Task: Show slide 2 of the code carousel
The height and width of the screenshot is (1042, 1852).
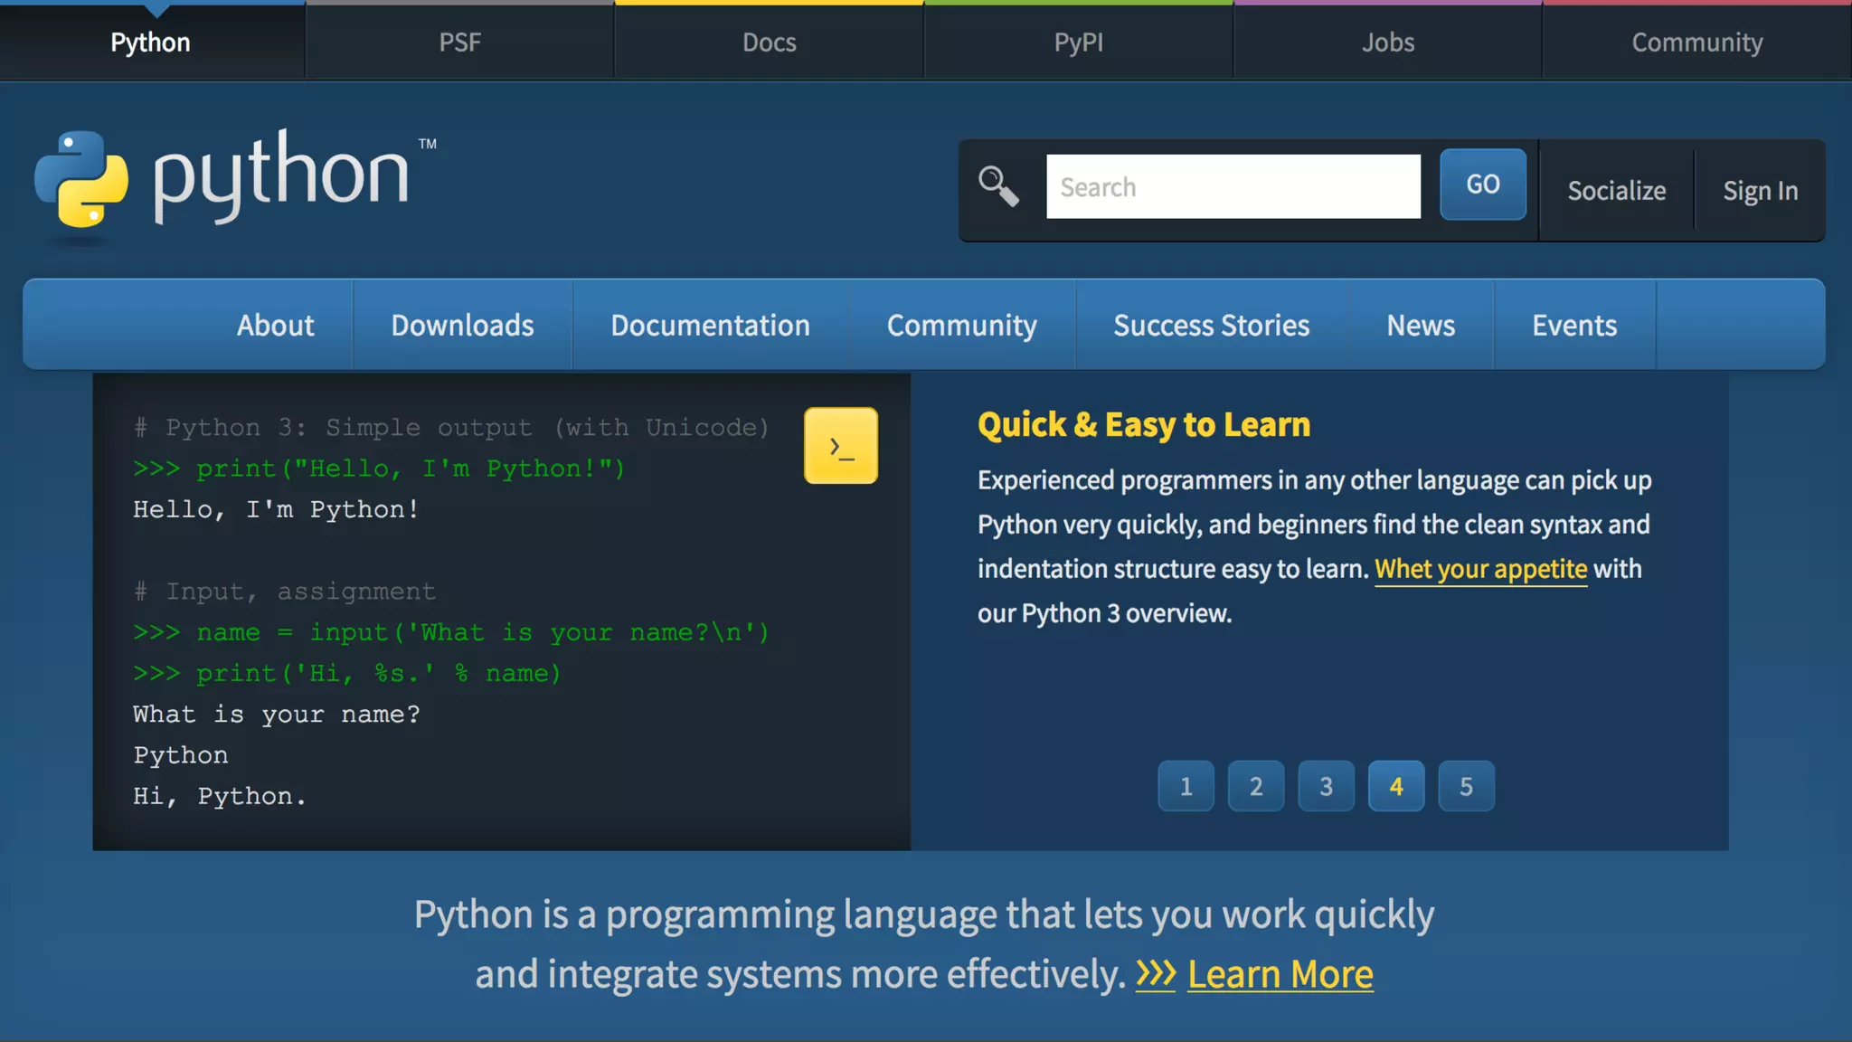Action: [x=1256, y=786]
